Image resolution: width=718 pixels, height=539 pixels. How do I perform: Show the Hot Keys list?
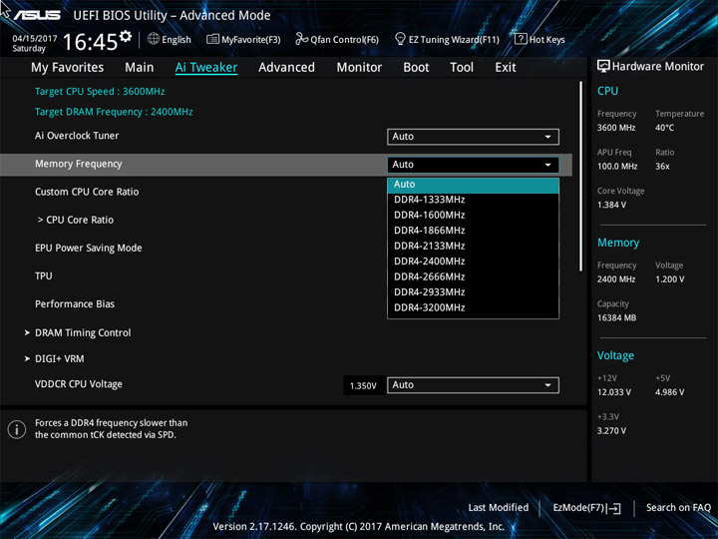coord(546,40)
